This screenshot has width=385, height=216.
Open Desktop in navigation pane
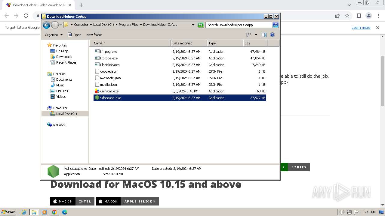(62, 51)
